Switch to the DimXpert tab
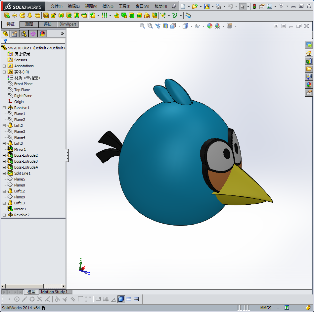Viewport: 314px width, 312px height. [68, 24]
